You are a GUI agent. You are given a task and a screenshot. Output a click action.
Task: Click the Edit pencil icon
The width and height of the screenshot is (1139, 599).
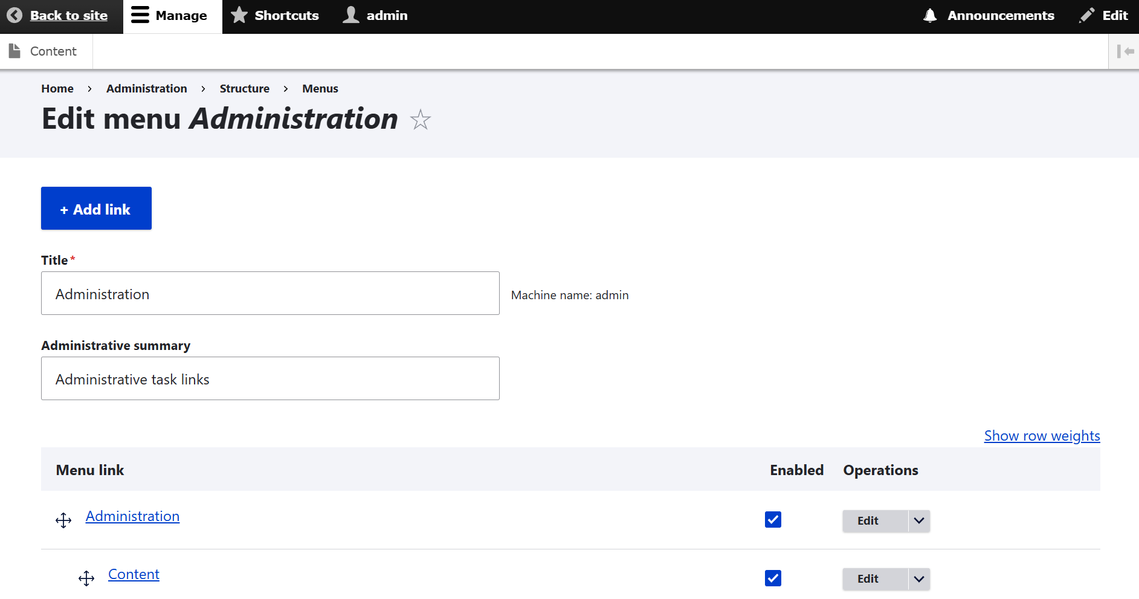click(x=1087, y=15)
